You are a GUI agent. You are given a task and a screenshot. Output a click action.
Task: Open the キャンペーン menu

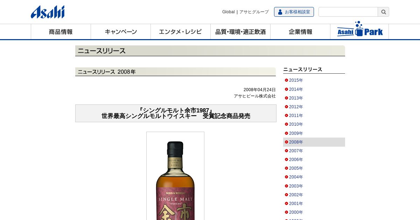[121, 32]
